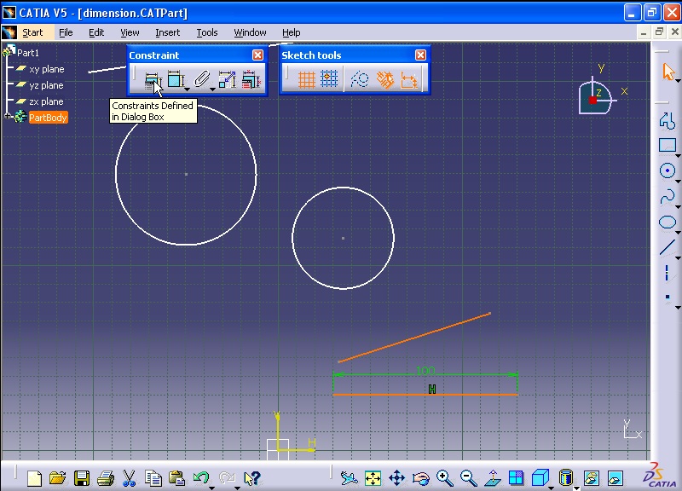
Task: Click the Normal View icon
Action: pos(493,478)
